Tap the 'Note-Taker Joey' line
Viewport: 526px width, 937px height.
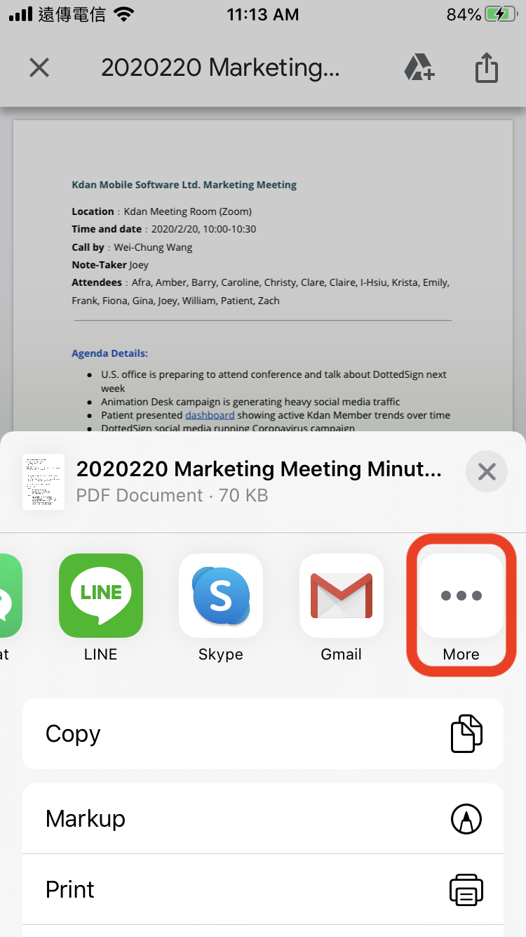(x=110, y=265)
